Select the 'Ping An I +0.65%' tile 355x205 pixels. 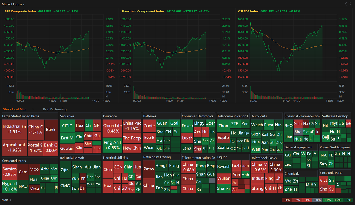coord(112,145)
